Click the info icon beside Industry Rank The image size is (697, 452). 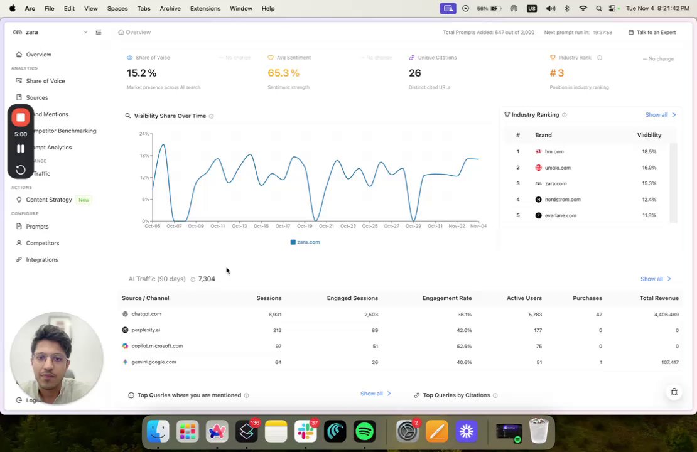(x=600, y=58)
